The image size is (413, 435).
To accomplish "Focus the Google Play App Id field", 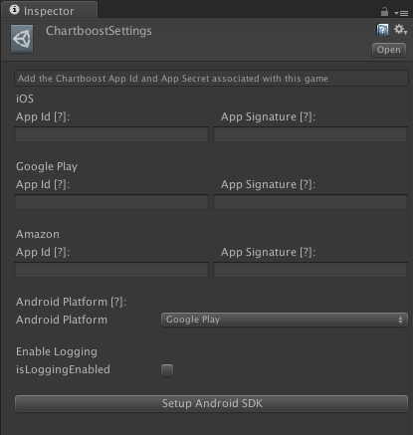I will point(111,202).
